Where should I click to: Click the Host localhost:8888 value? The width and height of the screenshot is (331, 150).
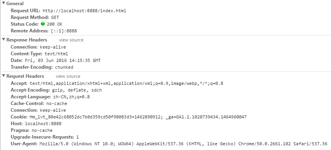coord(43,124)
